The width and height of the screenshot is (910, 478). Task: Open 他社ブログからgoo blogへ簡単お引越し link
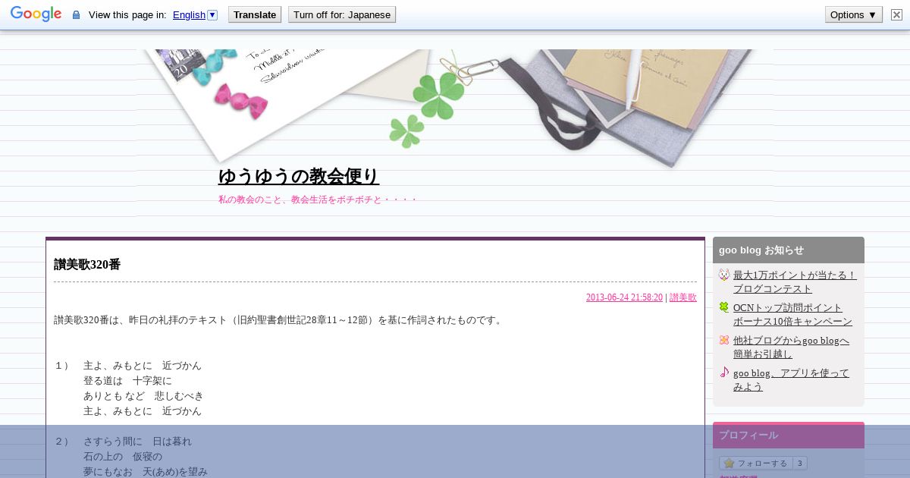(x=791, y=347)
